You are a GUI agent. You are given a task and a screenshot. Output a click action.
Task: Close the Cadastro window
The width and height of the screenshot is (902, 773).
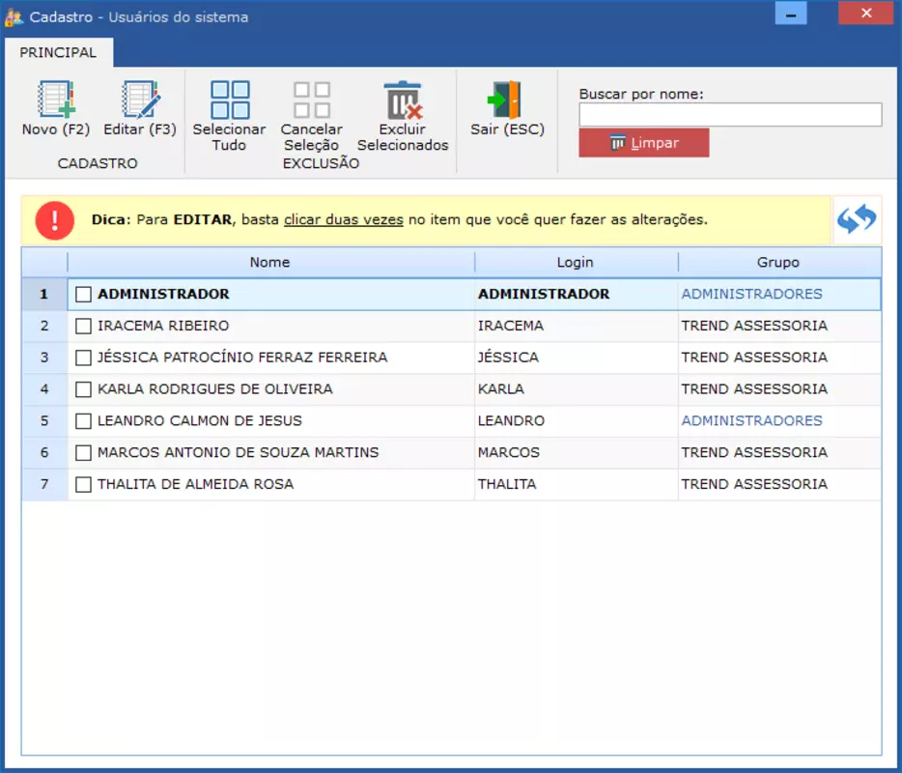pos(865,14)
